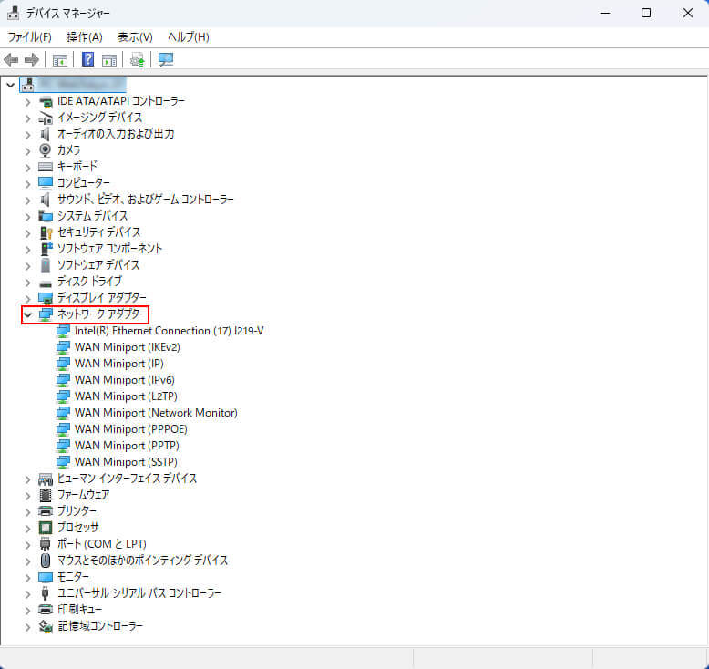Open the ヘルプ(H) menu
The height and width of the screenshot is (669, 709).
(188, 37)
